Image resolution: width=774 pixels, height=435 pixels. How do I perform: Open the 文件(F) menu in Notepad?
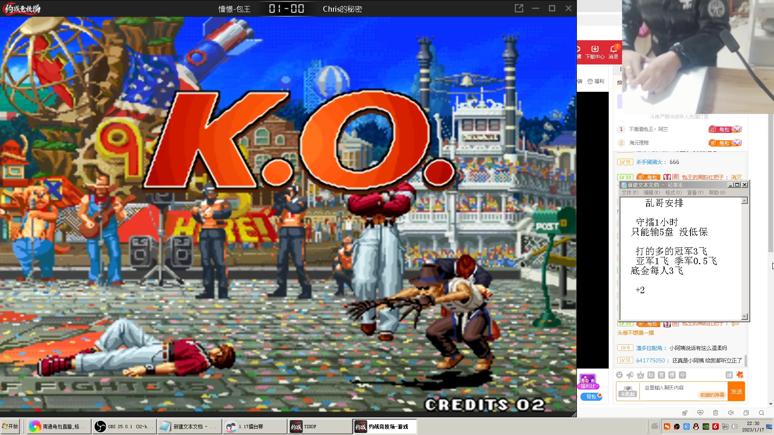tap(630, 193)
